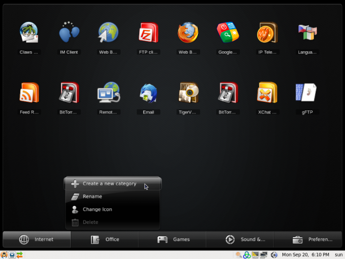345x259 pixels.
Task: Click the network computers tray icon
Action: (263, 255)
